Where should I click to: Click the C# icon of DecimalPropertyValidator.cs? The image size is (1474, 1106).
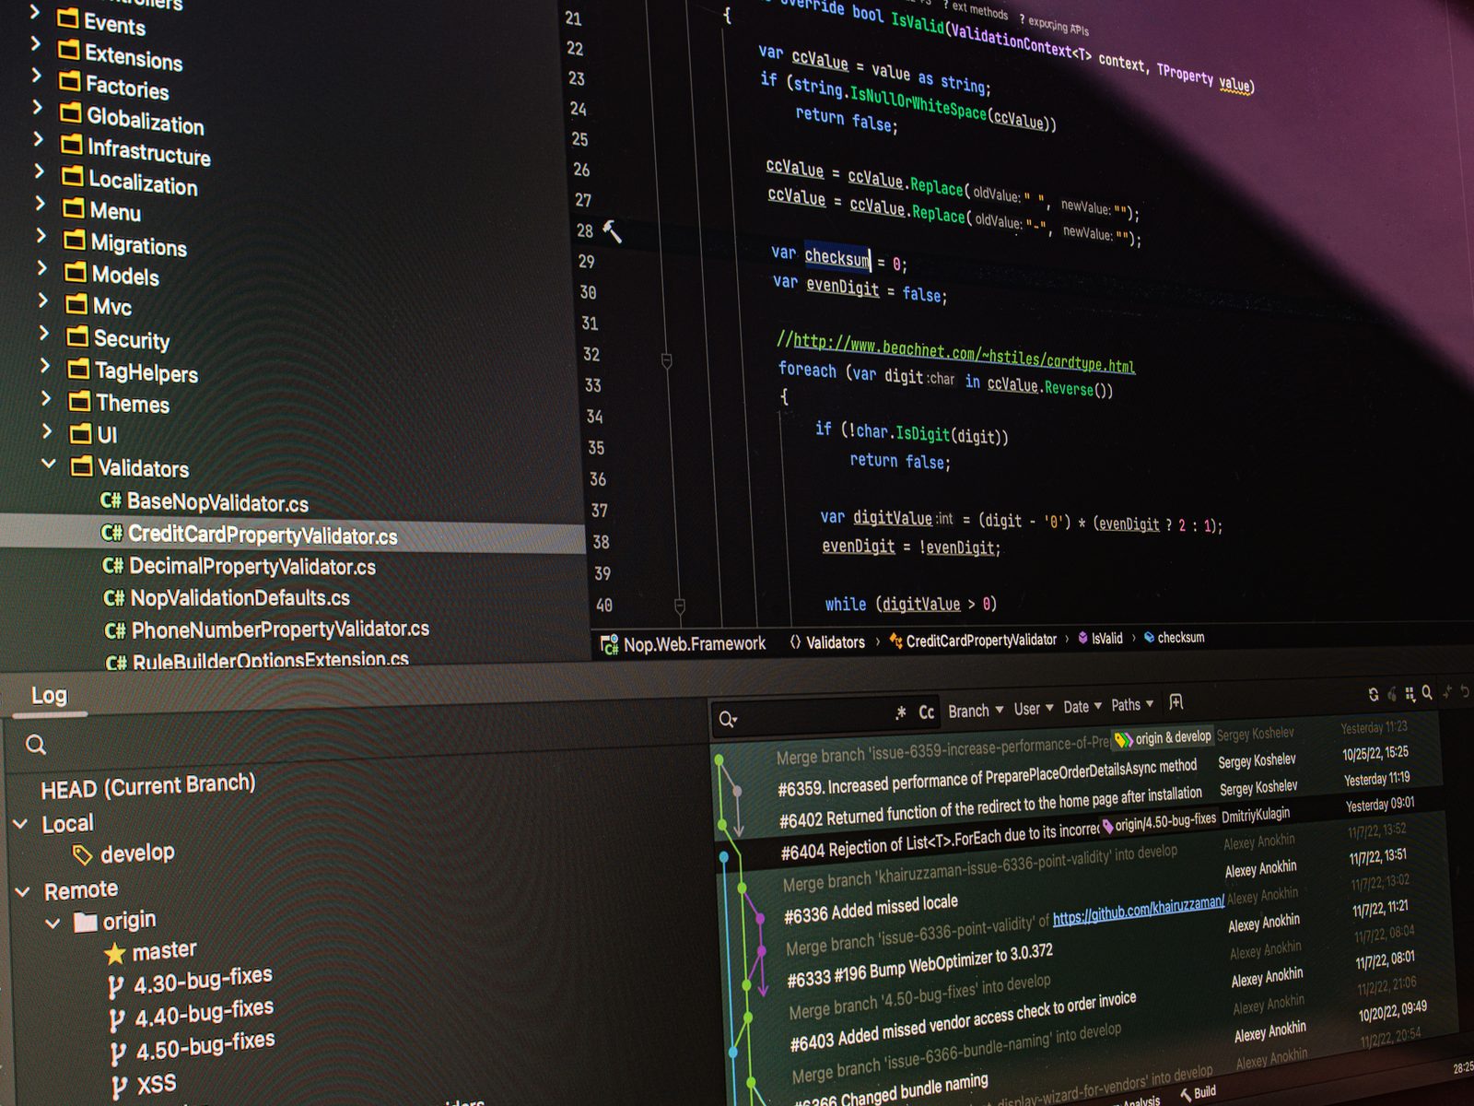[x=113, y=565]
